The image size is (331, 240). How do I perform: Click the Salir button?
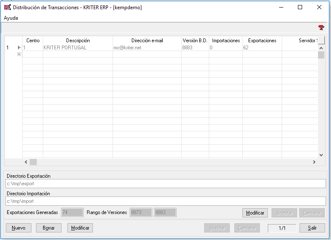312,228
